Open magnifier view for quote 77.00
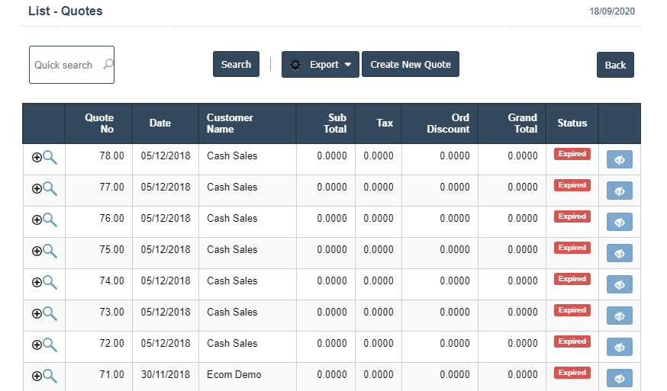This screenshot has height=391, width=667. pos(50,188)
